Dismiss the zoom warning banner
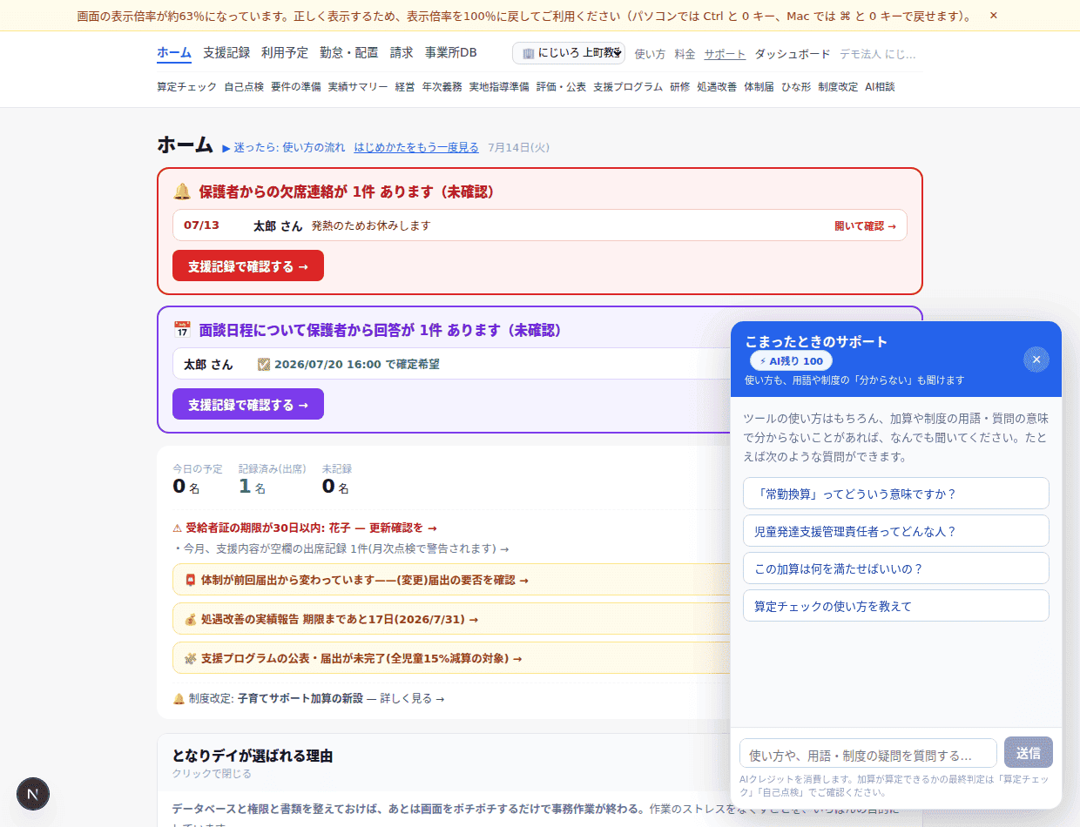1080x827 pixels. pos(993,16)
